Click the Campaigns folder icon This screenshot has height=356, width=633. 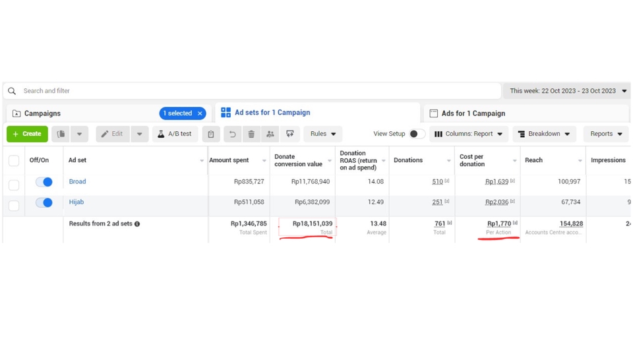click(16, 114)
